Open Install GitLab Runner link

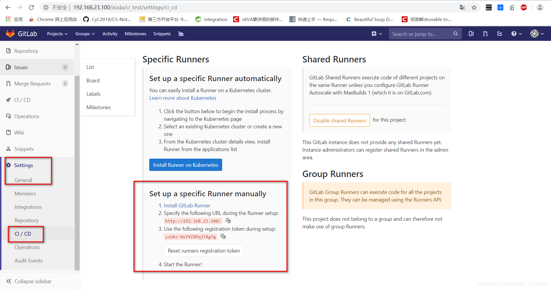(187, 206)
